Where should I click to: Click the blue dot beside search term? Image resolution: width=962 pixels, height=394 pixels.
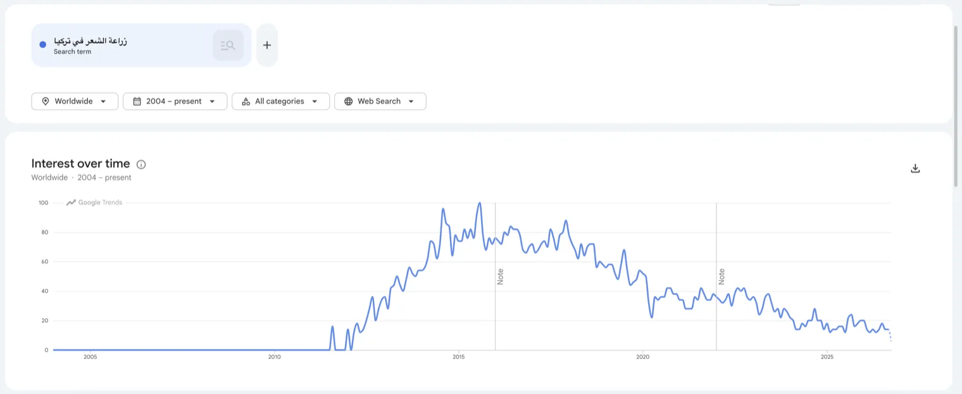pyautogui.click(x=43, y=45)
